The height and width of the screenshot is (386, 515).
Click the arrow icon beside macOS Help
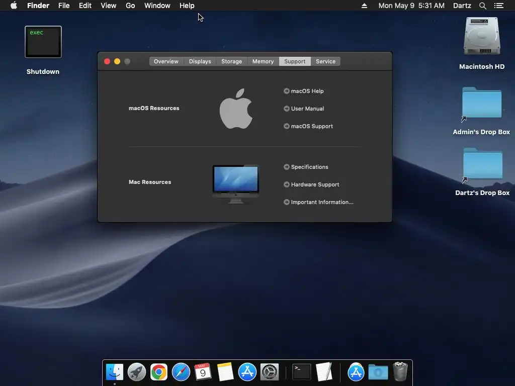coord(286,91)
